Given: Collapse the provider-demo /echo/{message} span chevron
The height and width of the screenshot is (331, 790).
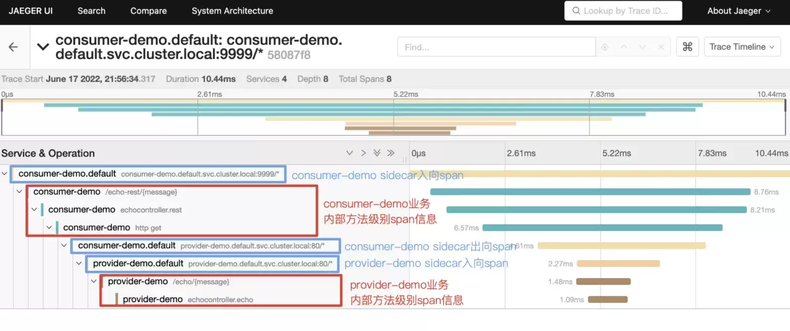Looking at the screenshot, I should (x=94, y=281).
